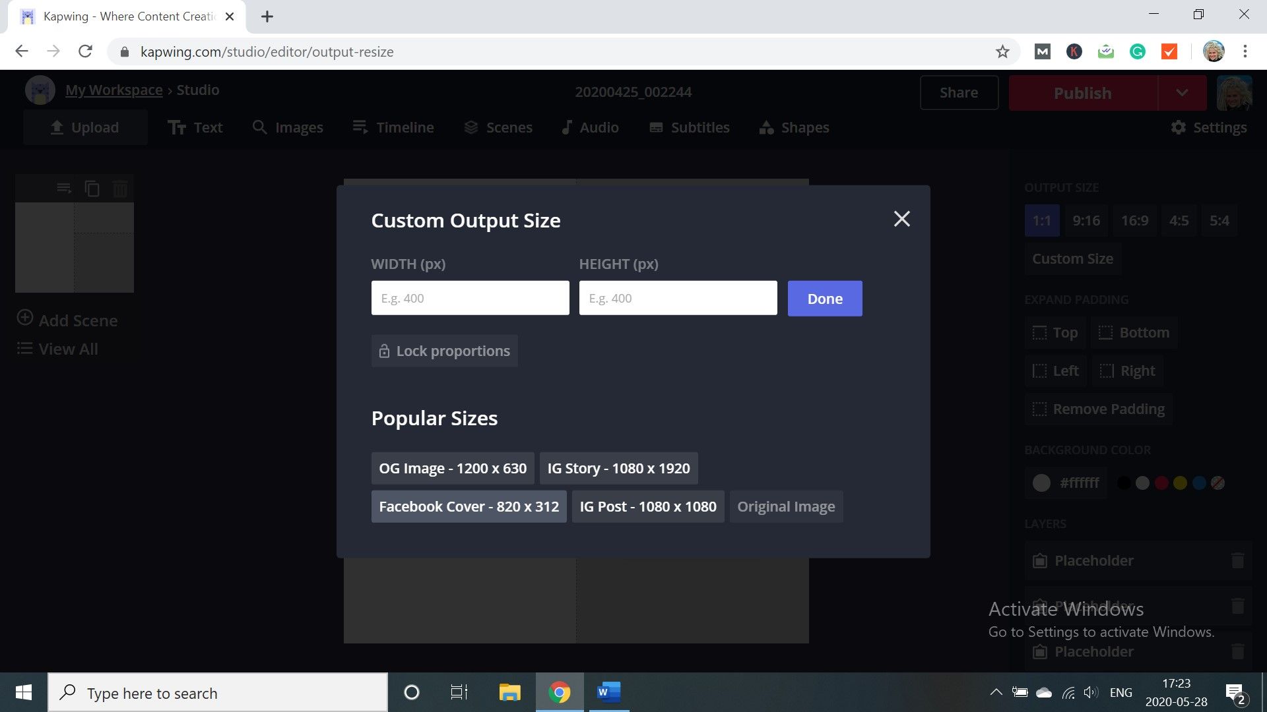Image resolution: width=1267 pixels, height=712 pixels.
Task: Pick Facebook Cover 820 x 312 preset
Action: (469, 506)
